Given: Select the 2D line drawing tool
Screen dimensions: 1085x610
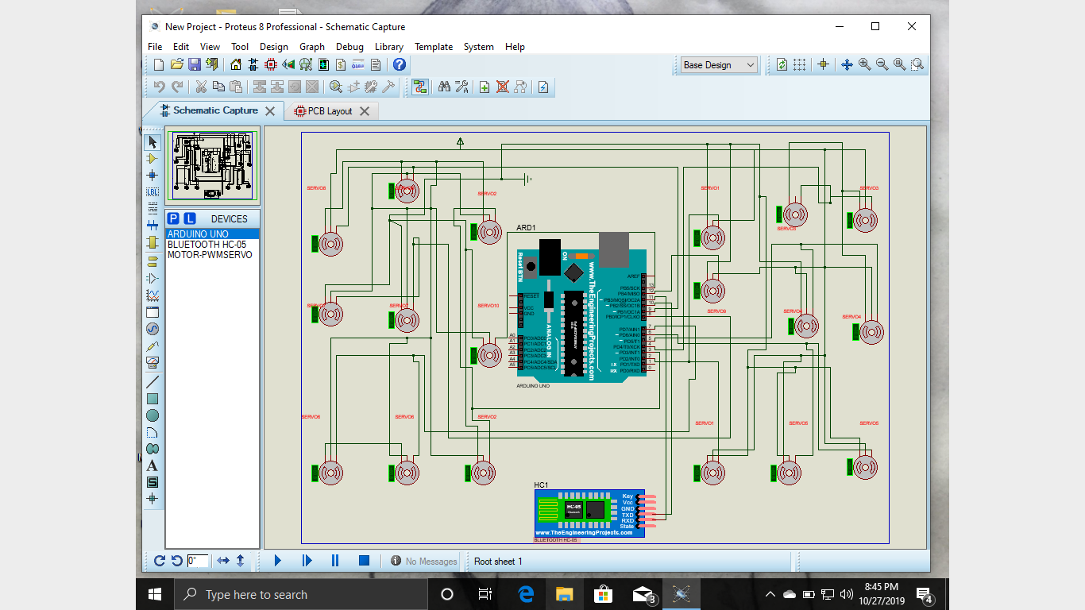Looking at the screenshot, I should point(153,382).
